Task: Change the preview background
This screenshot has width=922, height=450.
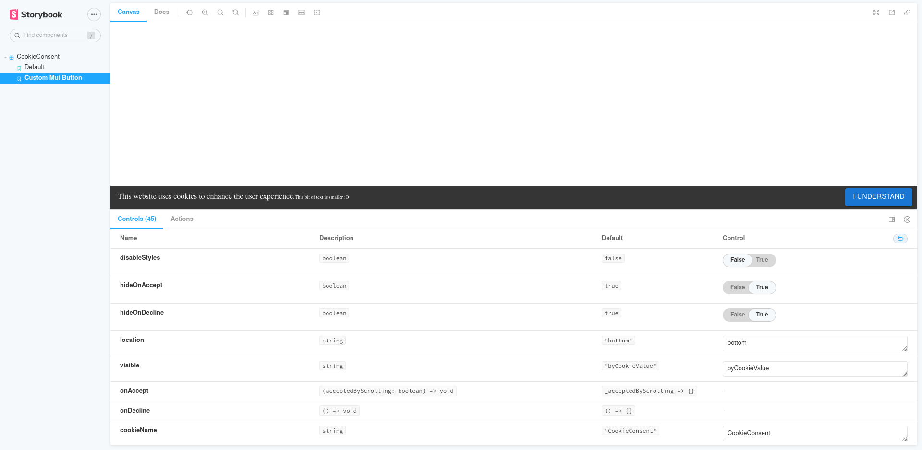Action: coord(255,12)
